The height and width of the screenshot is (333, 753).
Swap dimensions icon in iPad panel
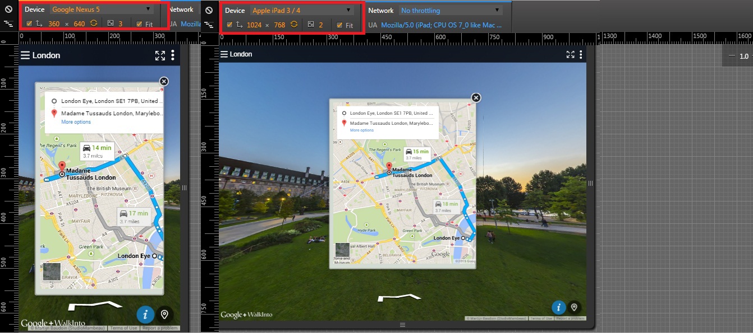coord(294,25)
